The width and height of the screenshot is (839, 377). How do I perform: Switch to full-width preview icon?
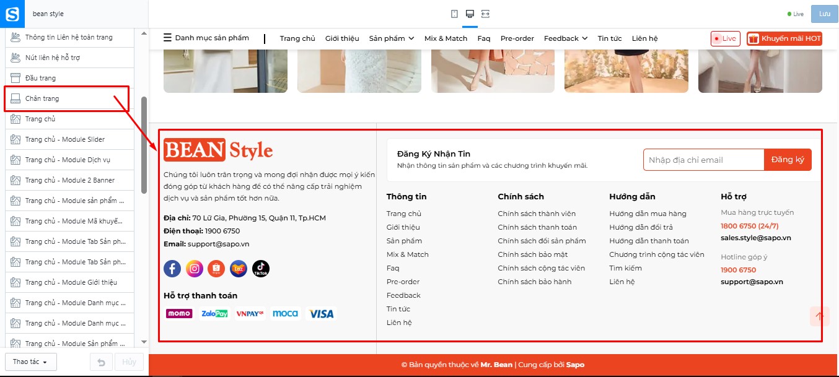(x=485, y=14)
